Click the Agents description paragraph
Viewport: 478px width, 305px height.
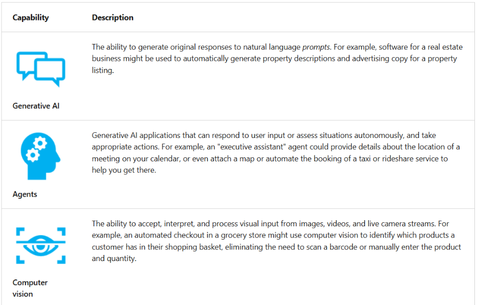276,152
